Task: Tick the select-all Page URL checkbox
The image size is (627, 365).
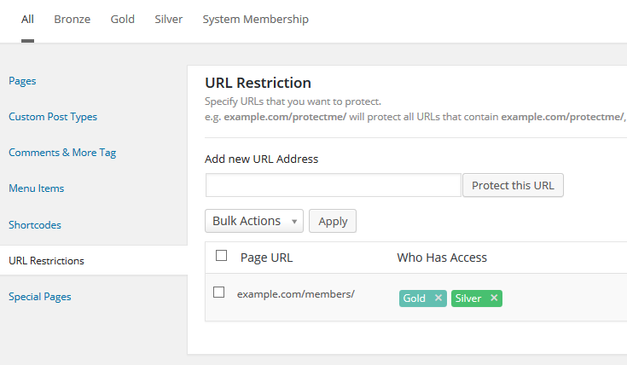Action: [222, 255]
